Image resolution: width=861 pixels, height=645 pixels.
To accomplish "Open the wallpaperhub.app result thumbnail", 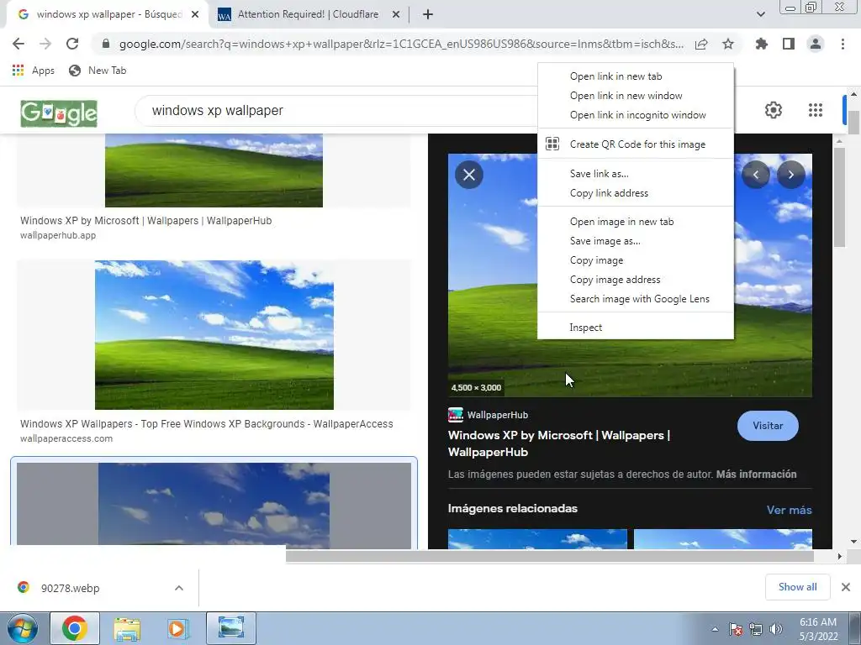I will [x=214, y=170].
